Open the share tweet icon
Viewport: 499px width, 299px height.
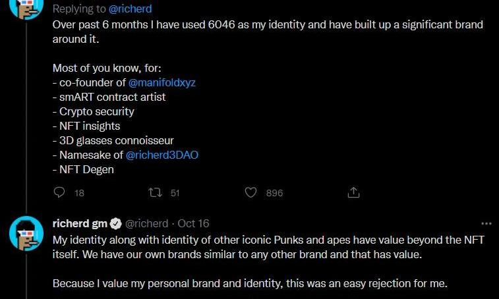[x=353, y=192]
